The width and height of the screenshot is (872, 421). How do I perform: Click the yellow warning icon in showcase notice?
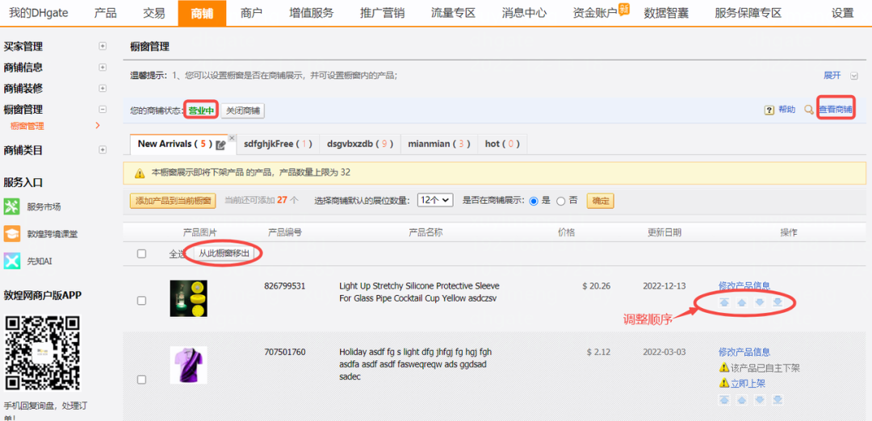(x=140, y=173)
